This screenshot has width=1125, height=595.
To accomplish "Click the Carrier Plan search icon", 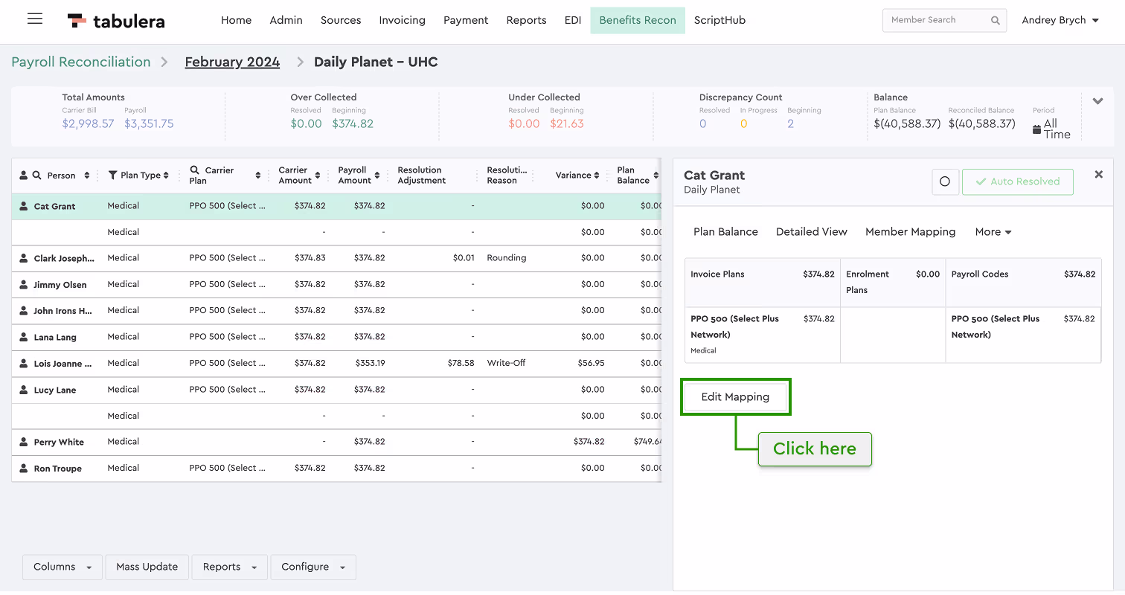I will (195, 170).
